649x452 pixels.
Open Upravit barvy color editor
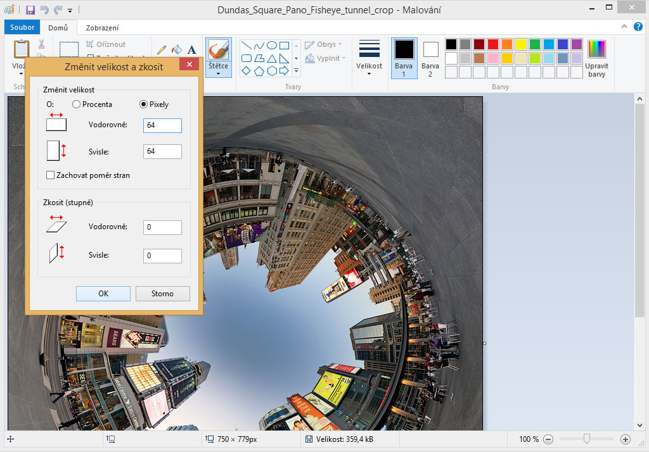pyautogui.click(x=596, y=58)
